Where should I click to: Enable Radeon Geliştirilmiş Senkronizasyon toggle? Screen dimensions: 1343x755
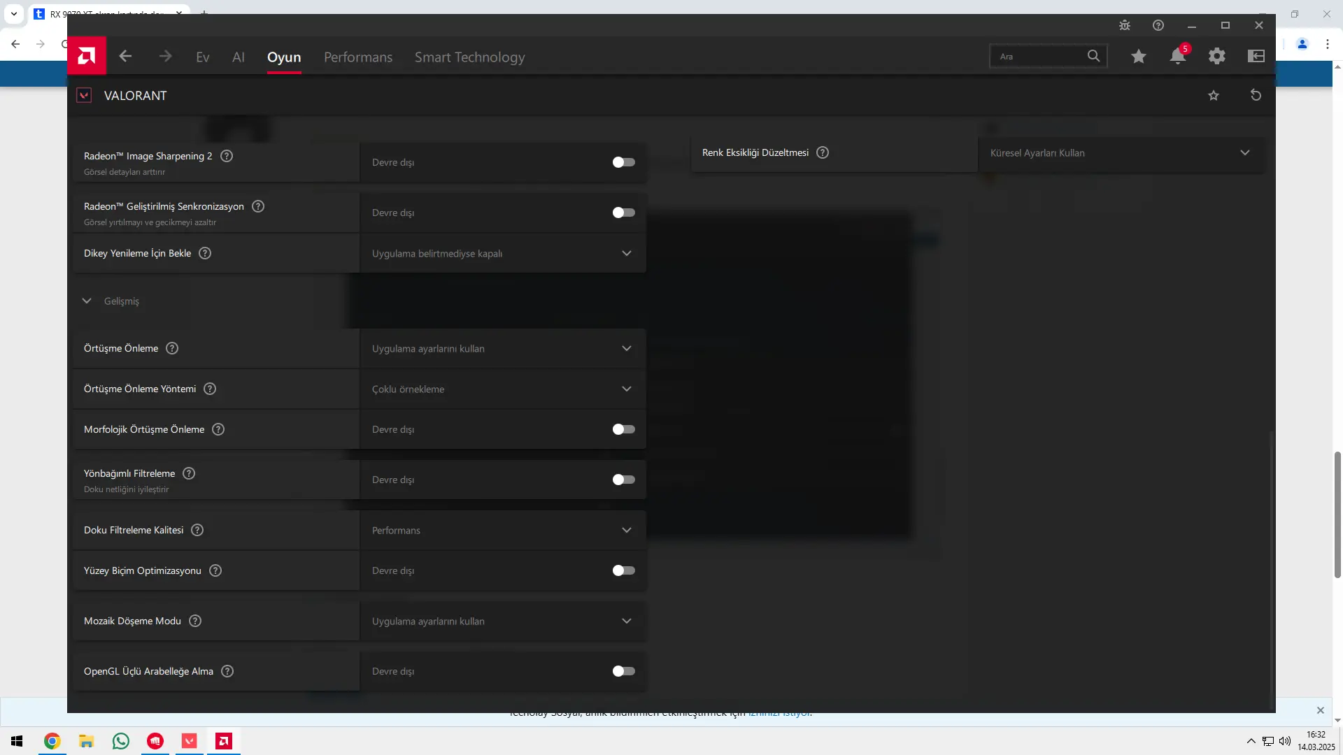coord(623,213)
